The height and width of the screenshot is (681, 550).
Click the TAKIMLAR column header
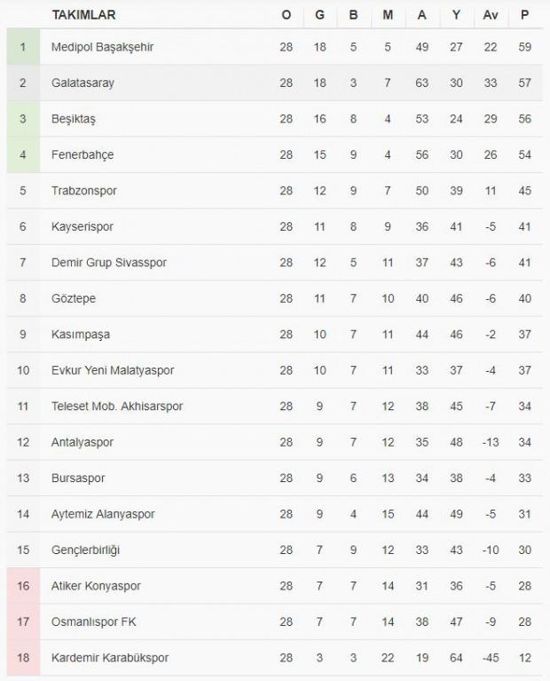click(x=83, y=15)
